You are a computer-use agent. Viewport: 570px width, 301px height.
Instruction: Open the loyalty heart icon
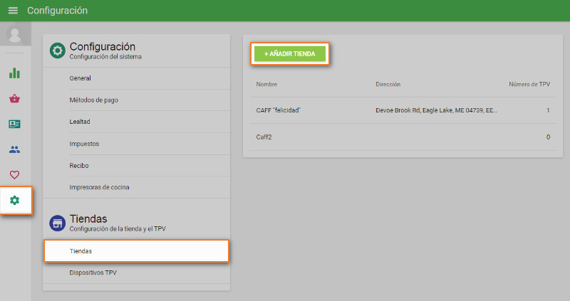[14, 174]
